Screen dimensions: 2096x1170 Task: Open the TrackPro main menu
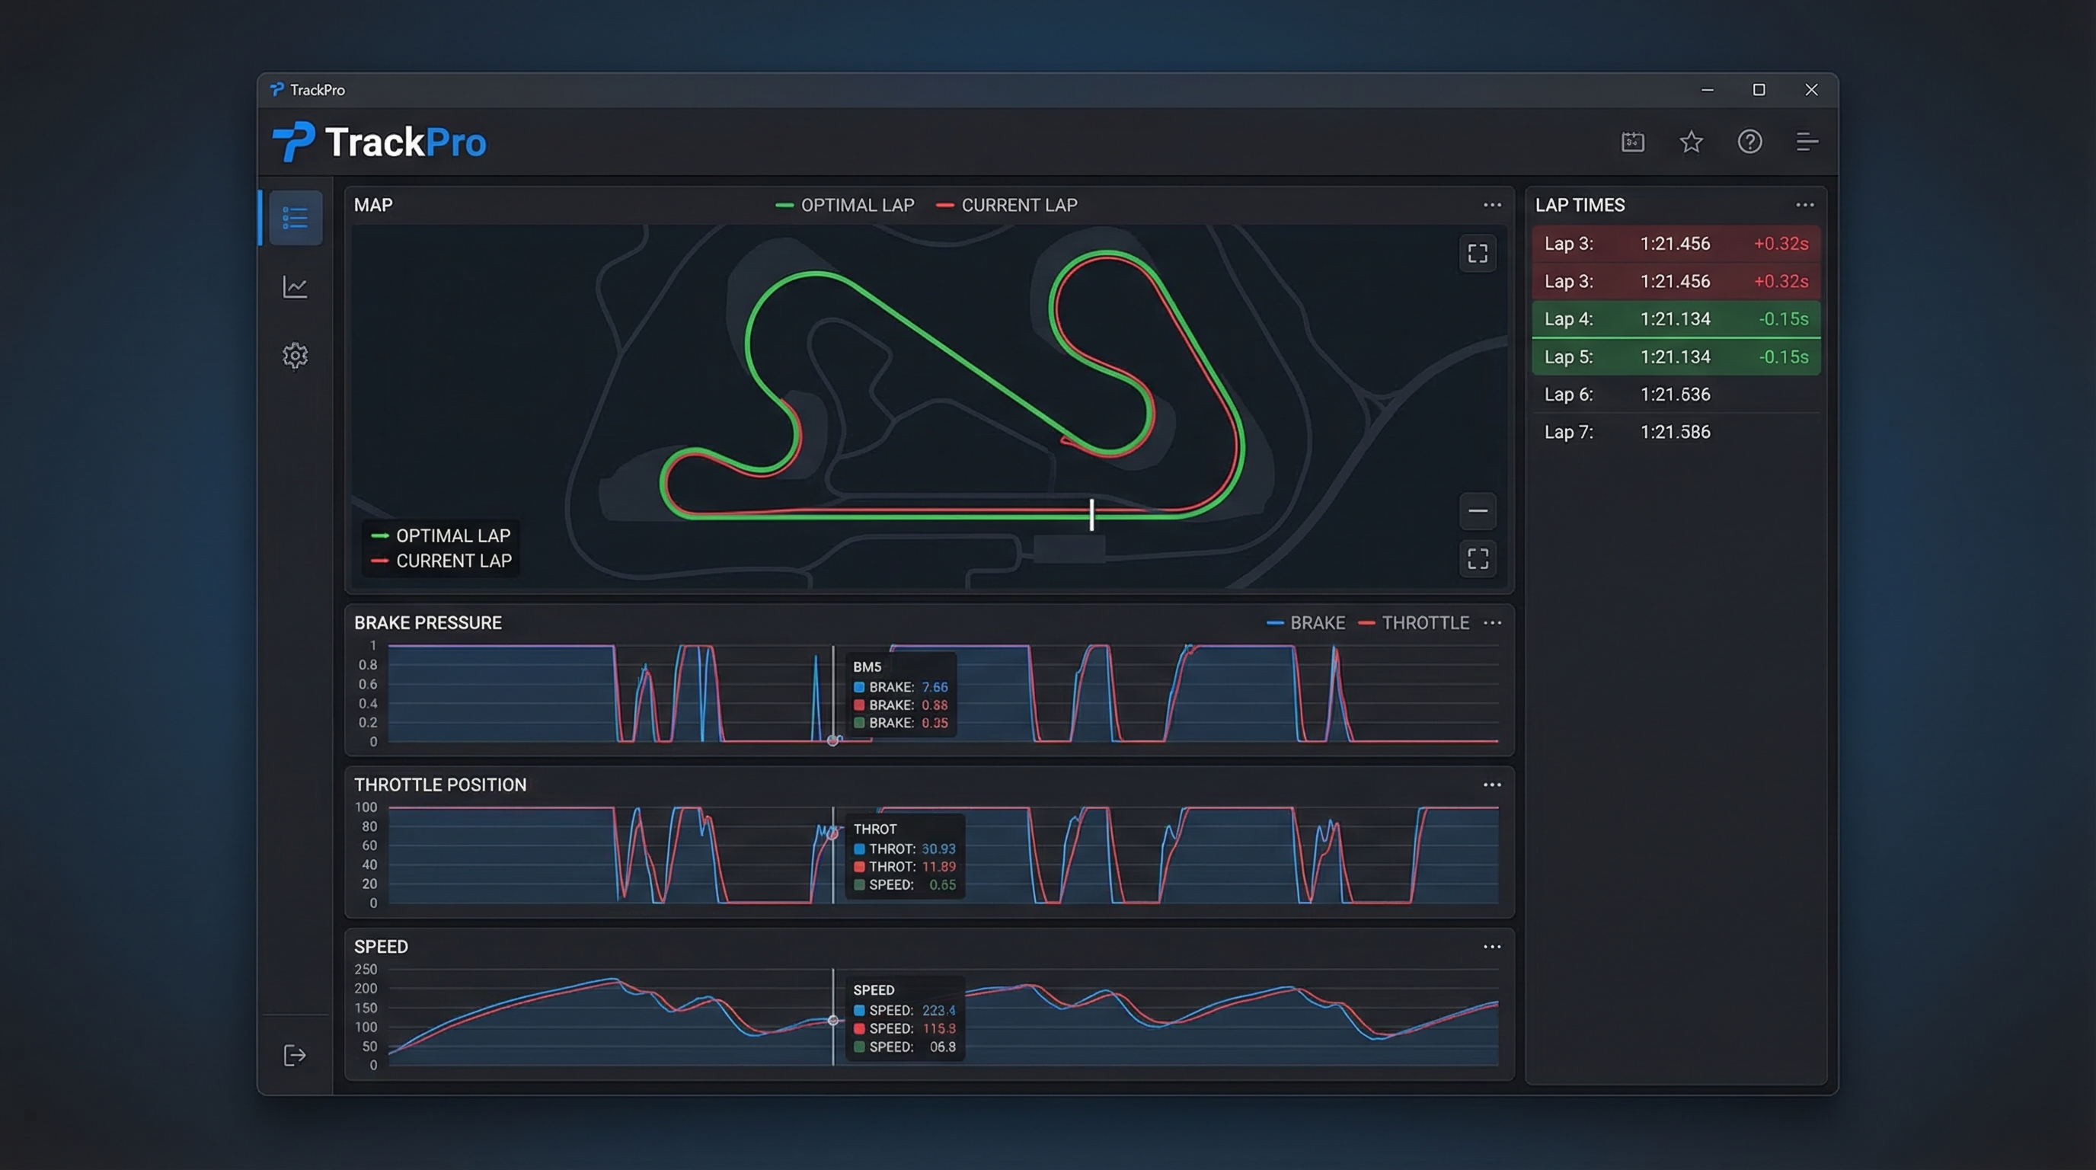pos(1807,142)
